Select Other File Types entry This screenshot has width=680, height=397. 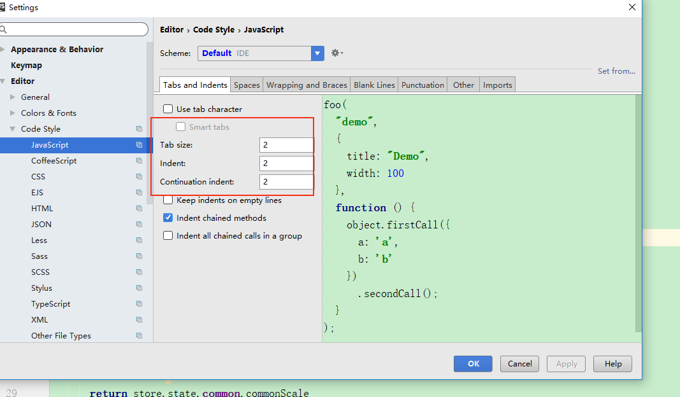[61, 336]
